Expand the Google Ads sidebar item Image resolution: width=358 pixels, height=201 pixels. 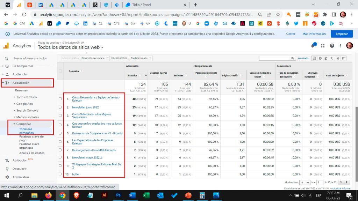click(24, 104)
